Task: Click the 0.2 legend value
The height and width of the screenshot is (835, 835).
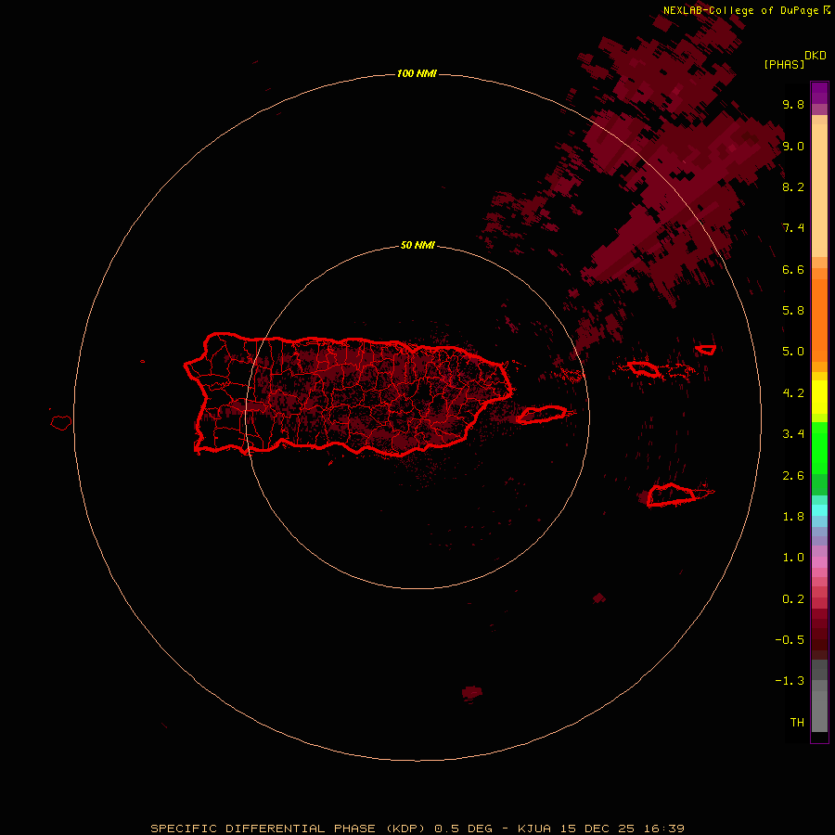Action: point(793,599)
